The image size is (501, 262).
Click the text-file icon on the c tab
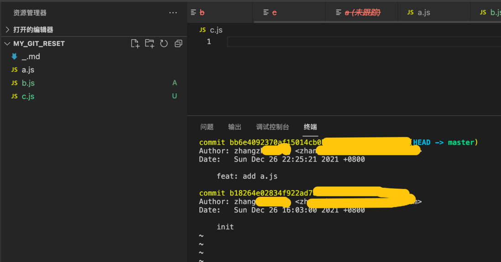click(x=266, y=12)
